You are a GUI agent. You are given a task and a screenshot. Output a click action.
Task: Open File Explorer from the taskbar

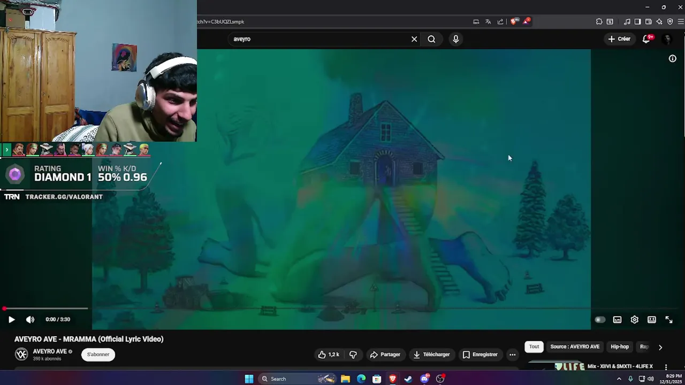point(345,379)
